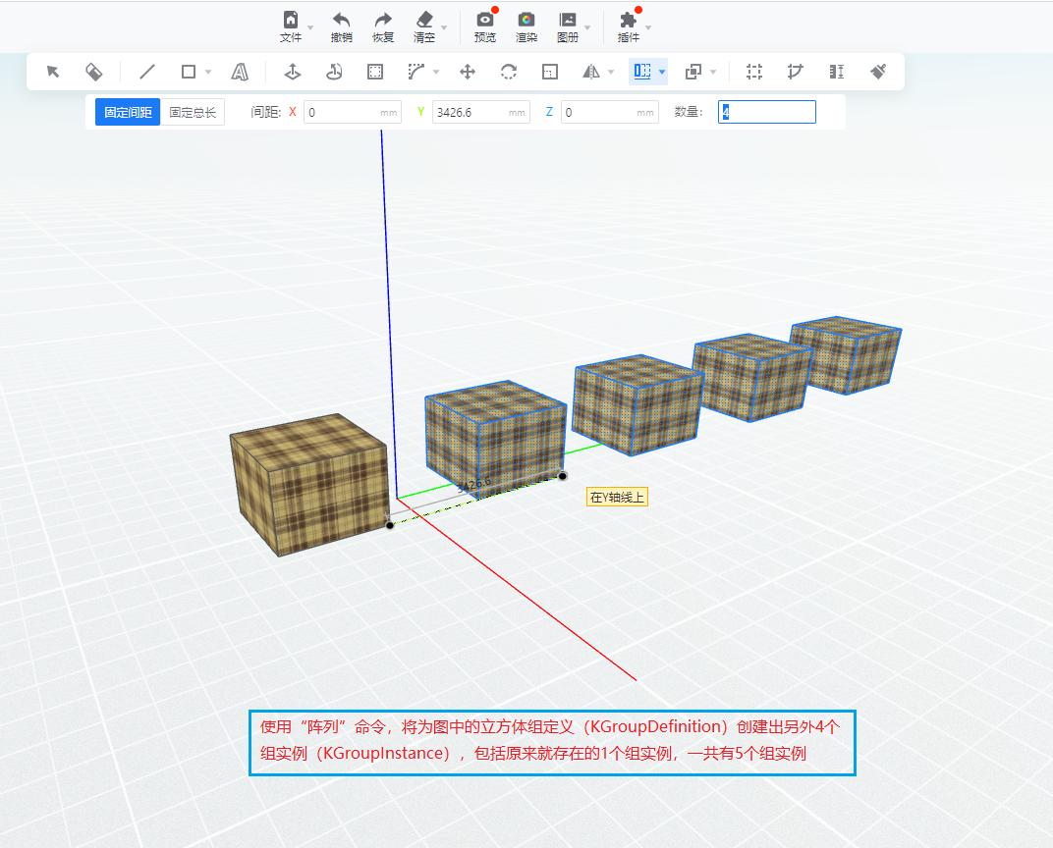
Task: Select the follow-me sweep tool
Action: (334, 71)
